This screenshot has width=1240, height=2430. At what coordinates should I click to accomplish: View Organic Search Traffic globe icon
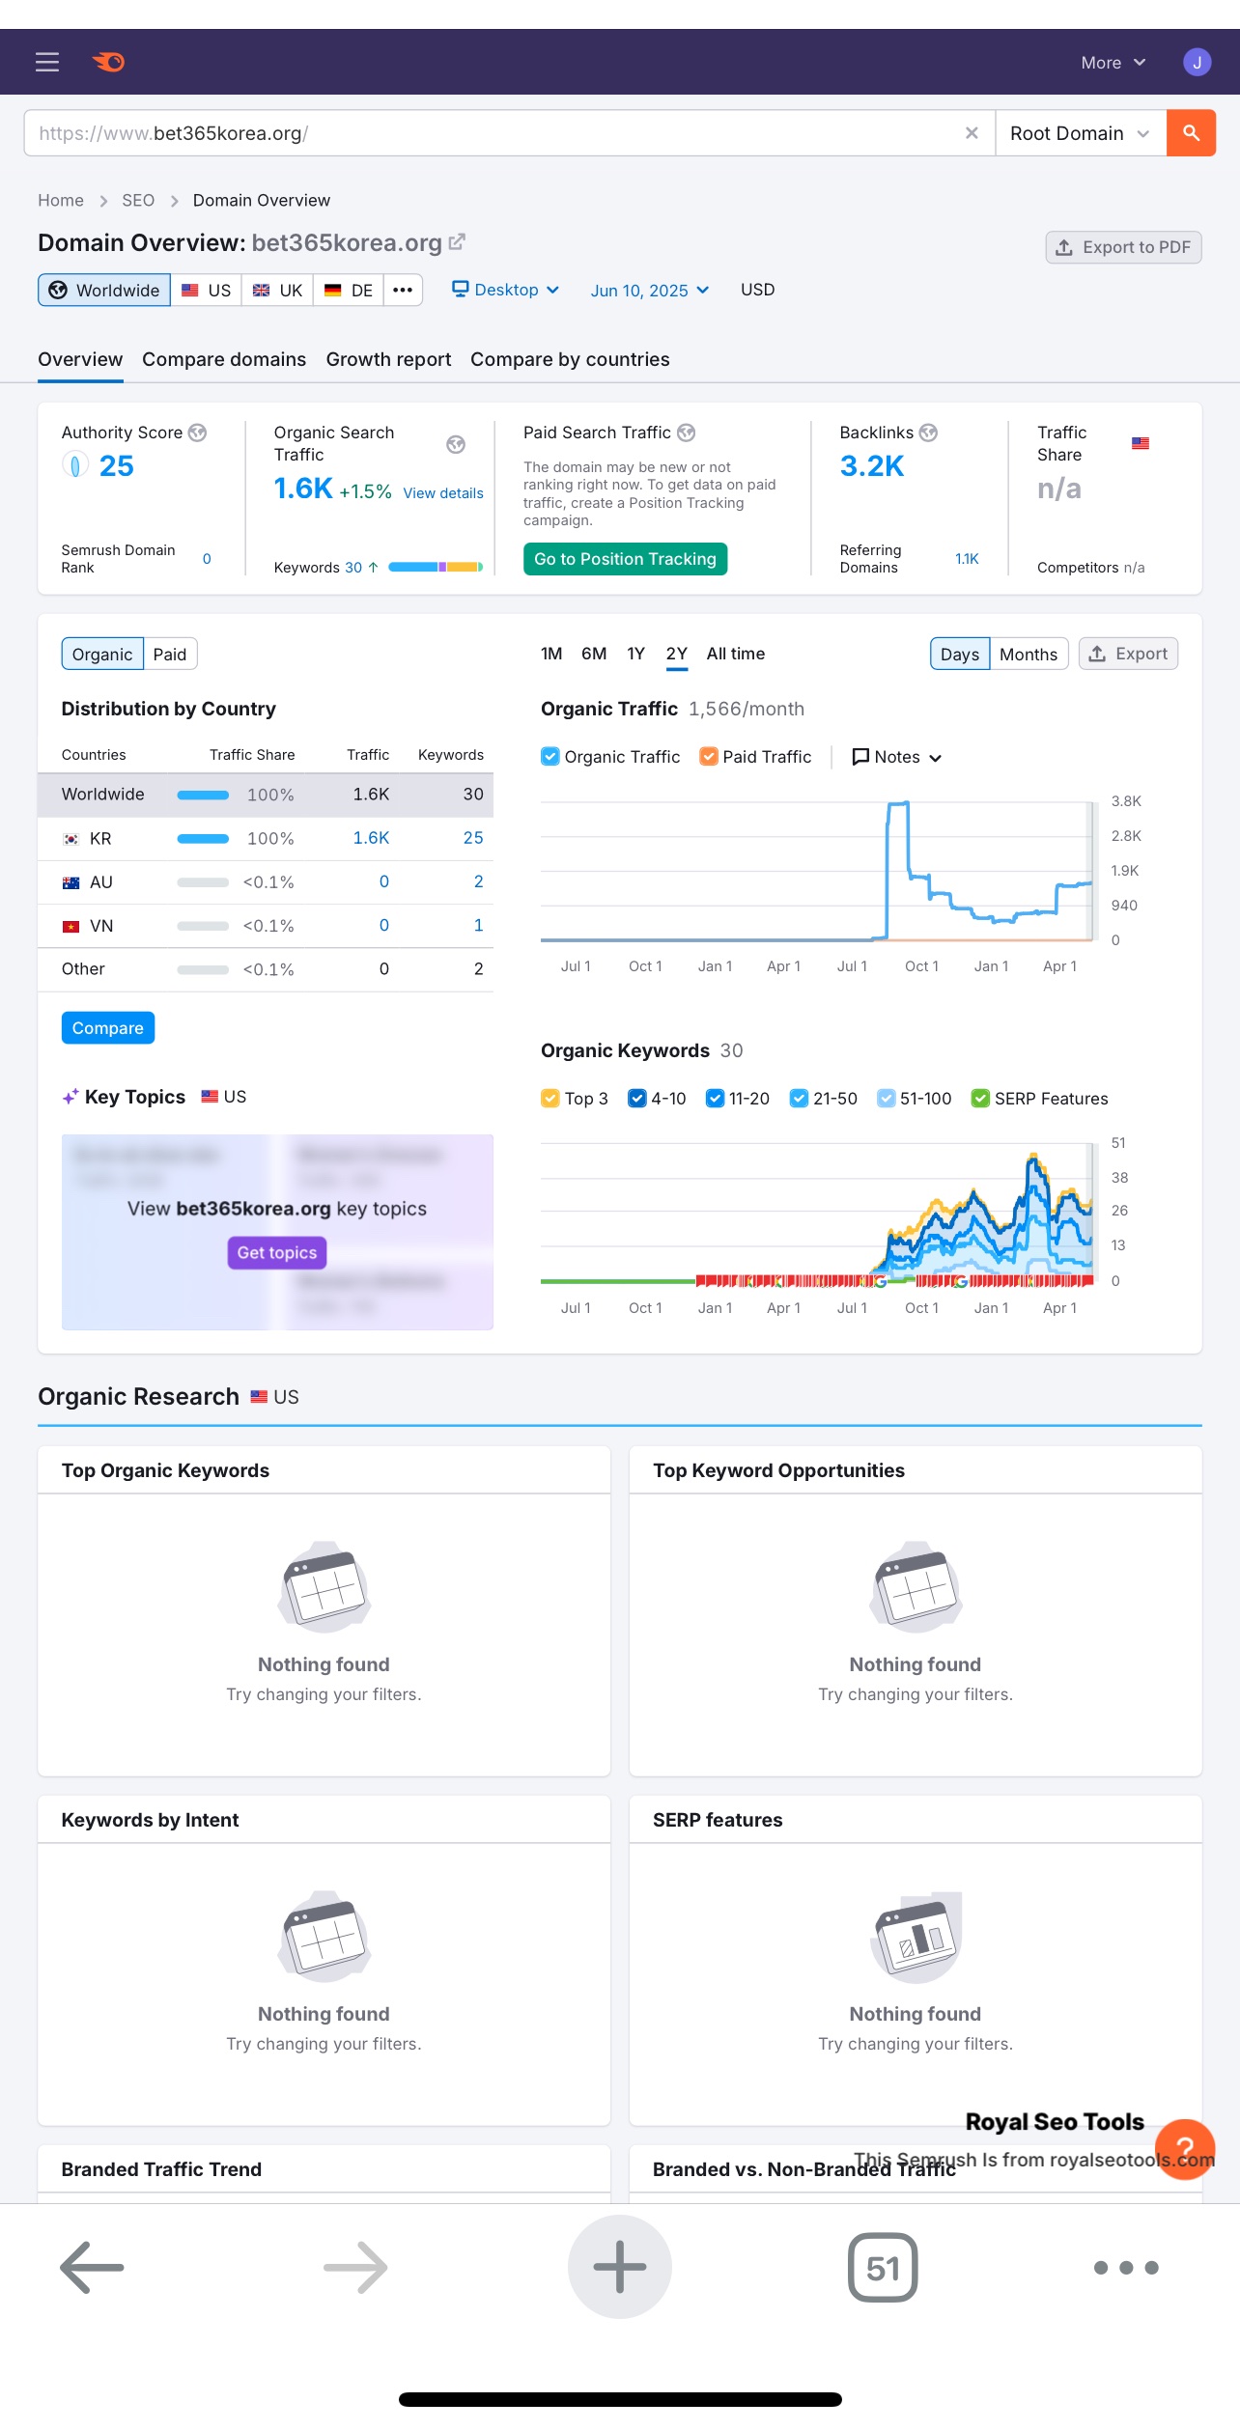coord(456,444)
